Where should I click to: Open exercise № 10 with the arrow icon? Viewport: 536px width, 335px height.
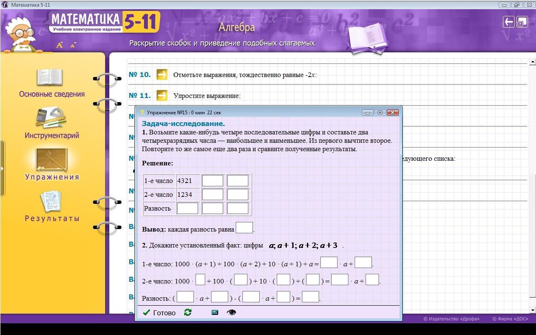[162, 75]
